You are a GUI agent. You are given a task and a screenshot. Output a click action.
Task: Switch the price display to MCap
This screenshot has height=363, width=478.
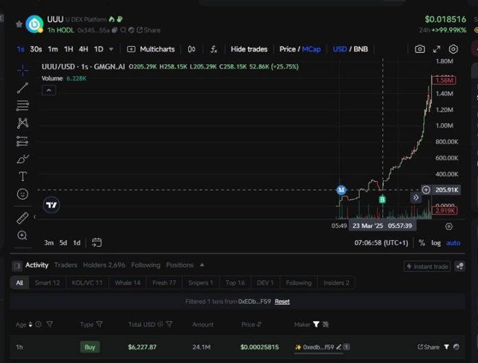(310, 49)
